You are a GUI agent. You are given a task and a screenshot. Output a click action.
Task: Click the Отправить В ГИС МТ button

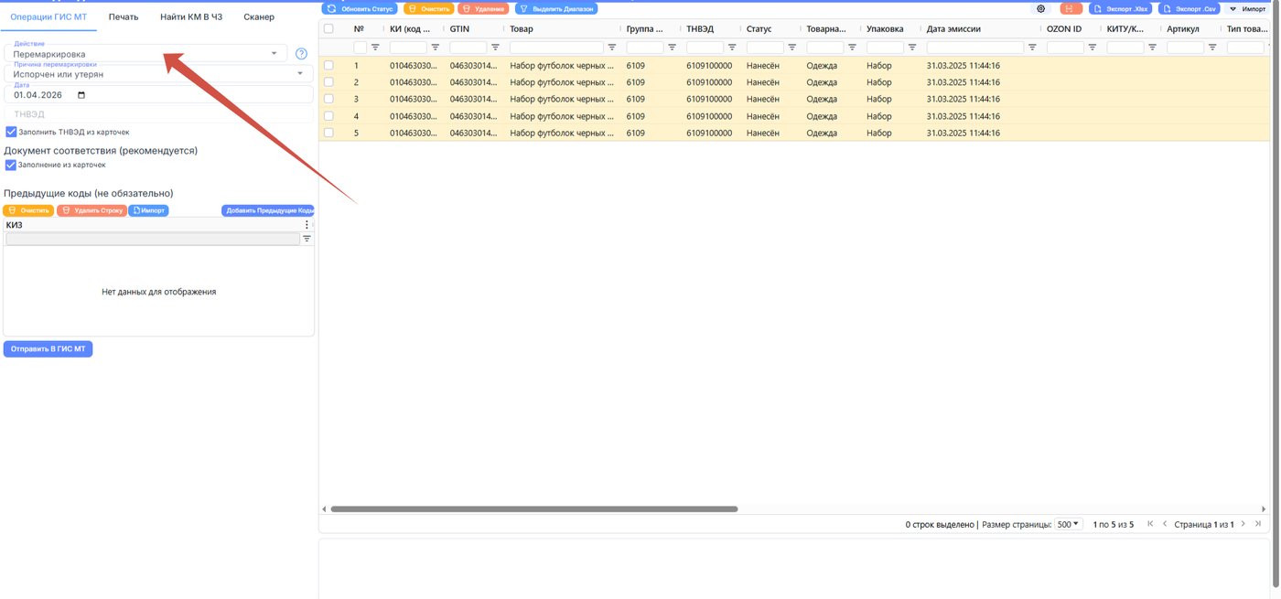pos(48,349)
